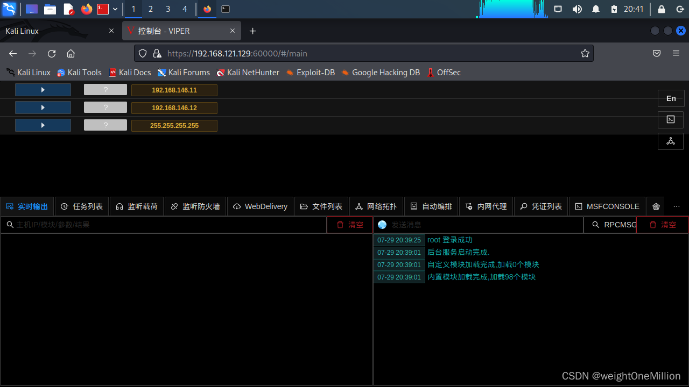Image resolution: width=689 pixels, height=387 pixels.
Task: Click the lock screen icon
Action: pyautogui.click(x=662, y=9)
